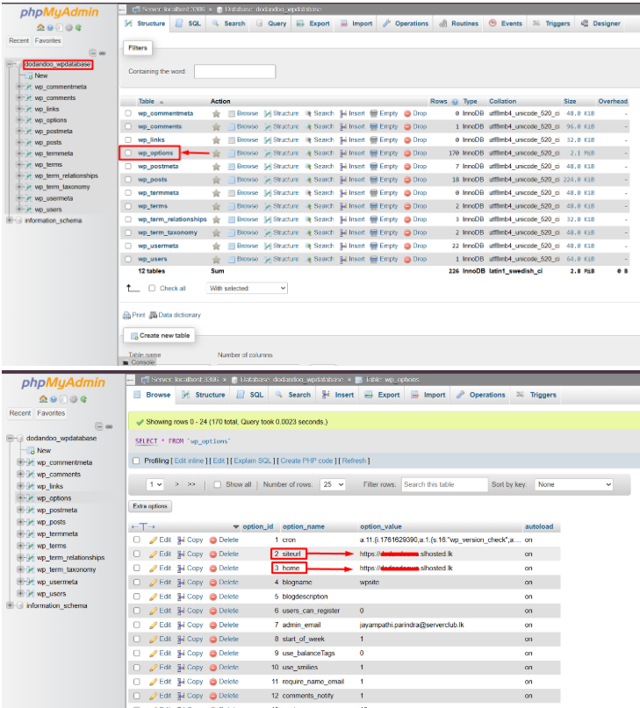Star wp_termmeta table as favorite
Viewport: 640px width, 708px height.
tap(216, 193)
